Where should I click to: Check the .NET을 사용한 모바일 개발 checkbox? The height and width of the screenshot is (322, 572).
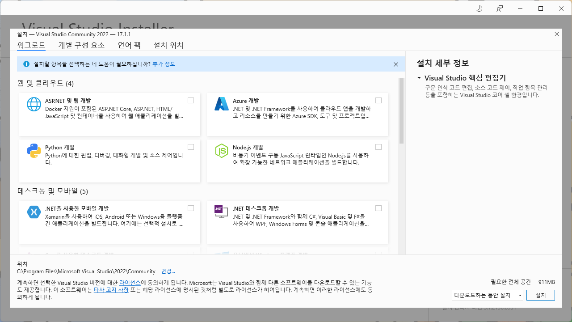tap(191, 208)
